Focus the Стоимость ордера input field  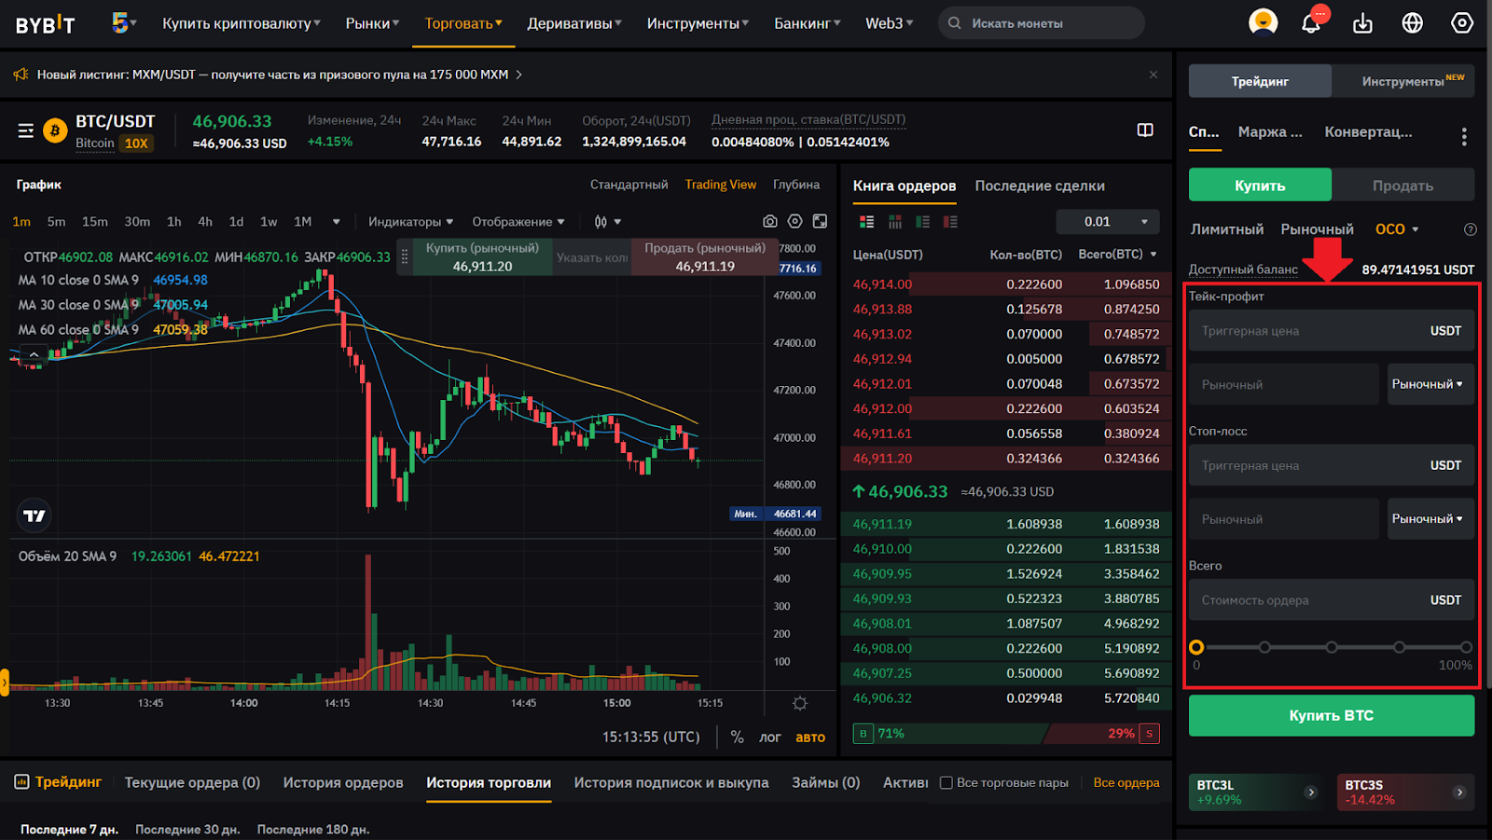1332,600
